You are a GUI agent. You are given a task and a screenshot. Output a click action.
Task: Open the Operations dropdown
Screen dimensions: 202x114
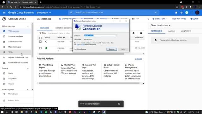160,19
